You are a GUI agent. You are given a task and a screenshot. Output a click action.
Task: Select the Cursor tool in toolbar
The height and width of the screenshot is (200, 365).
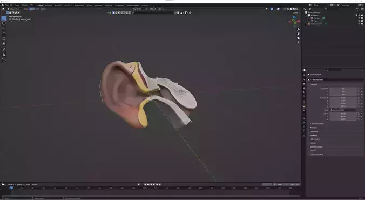[x=4, y=23]
